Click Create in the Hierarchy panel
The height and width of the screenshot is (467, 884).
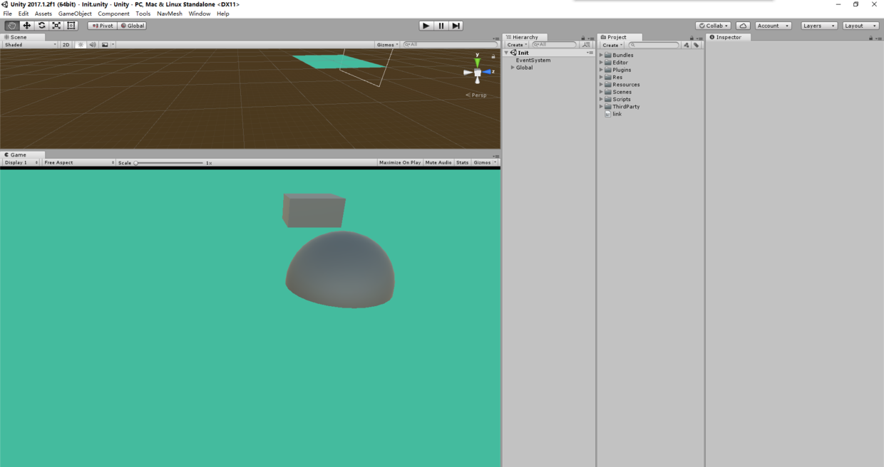pos(515,44)
